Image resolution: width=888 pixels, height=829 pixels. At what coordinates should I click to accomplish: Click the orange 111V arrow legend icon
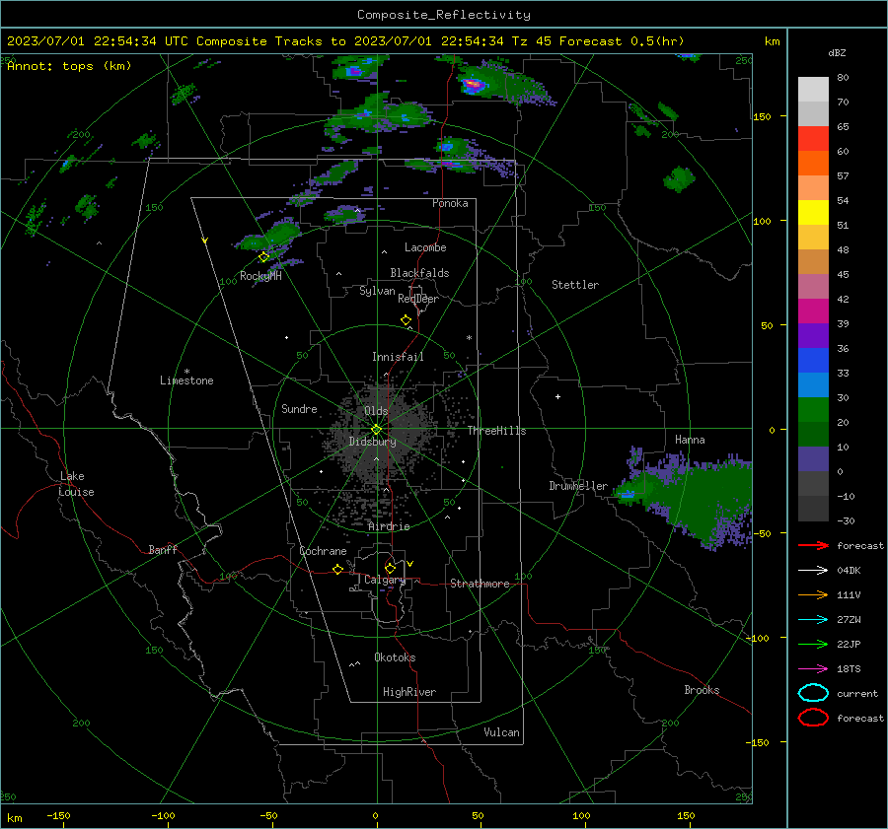[813, 594]
